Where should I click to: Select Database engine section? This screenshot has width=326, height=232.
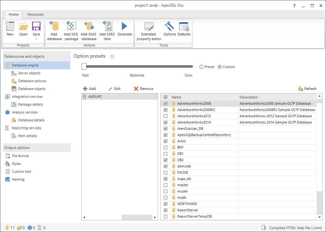(37, 65)
